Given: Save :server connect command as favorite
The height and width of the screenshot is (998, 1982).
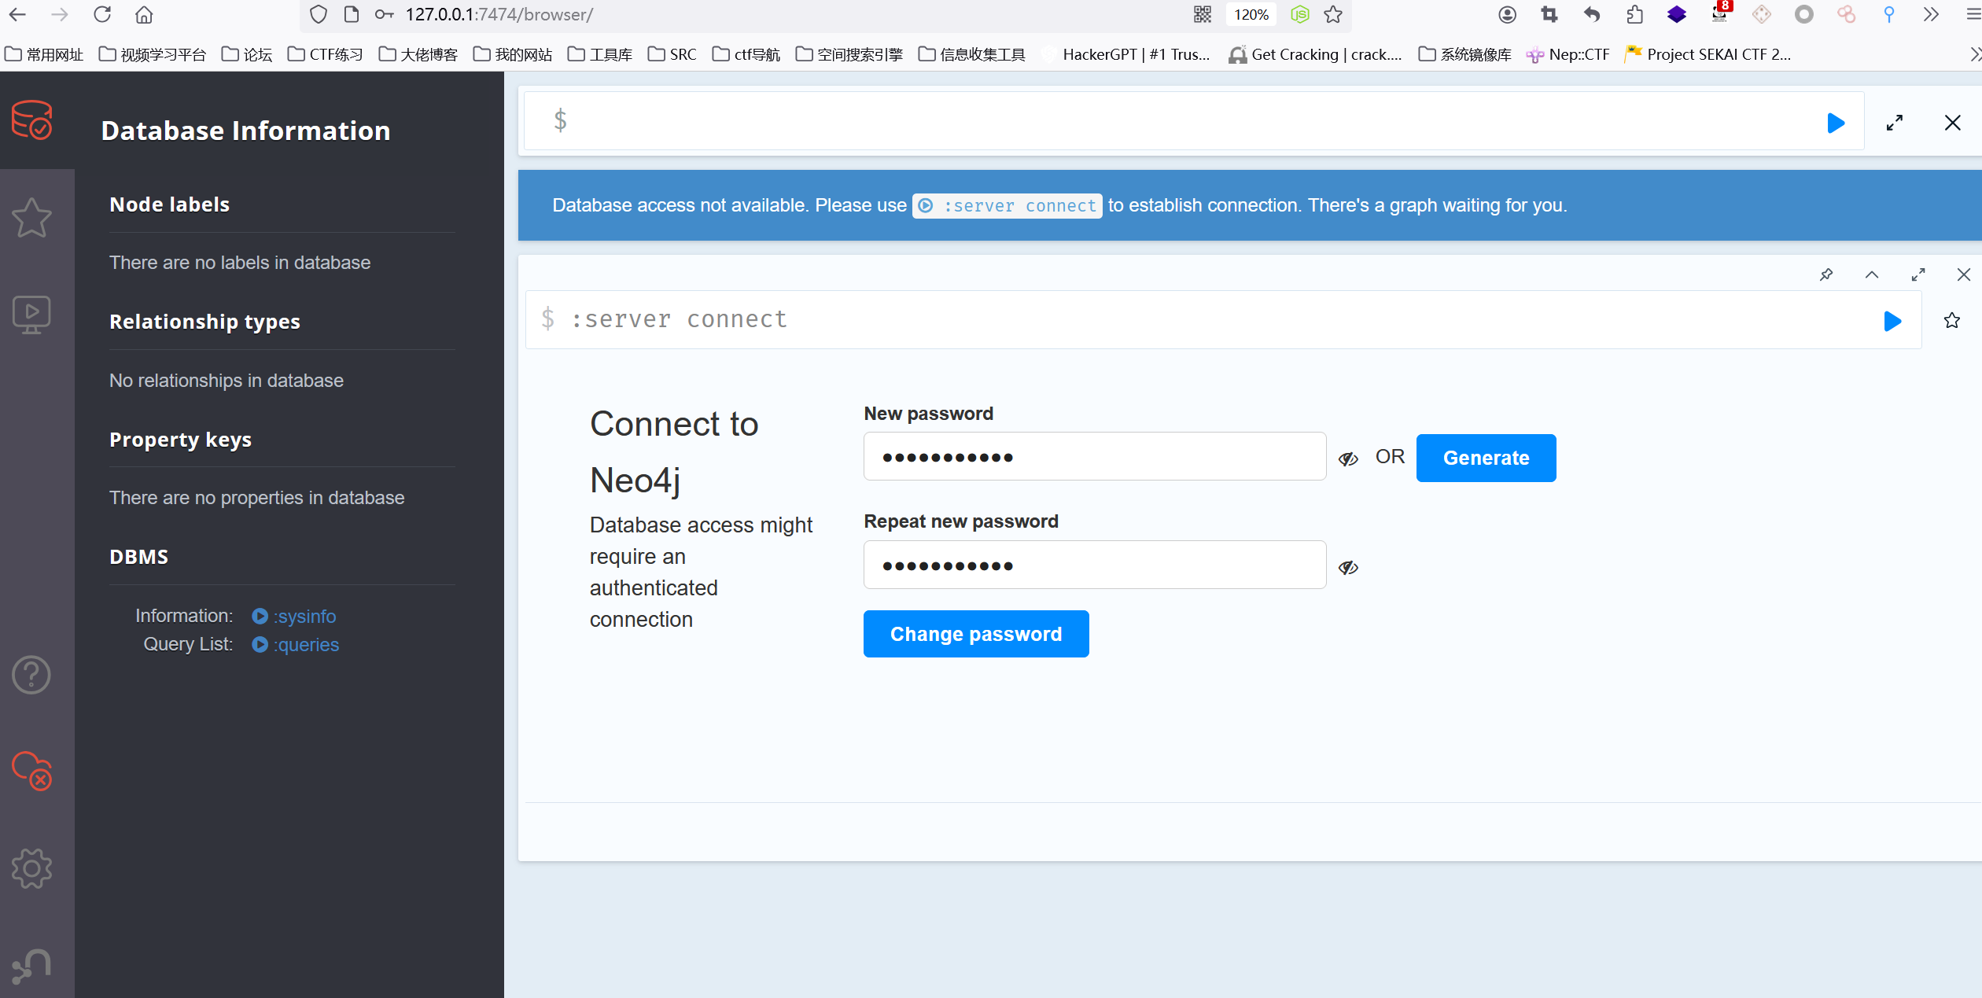Looking at the screenshot, I should pos(1952,321).
